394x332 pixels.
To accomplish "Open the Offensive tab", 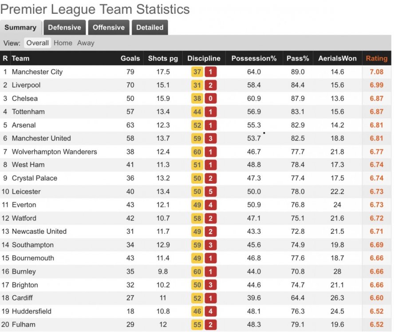I will (x=109, y=27).
